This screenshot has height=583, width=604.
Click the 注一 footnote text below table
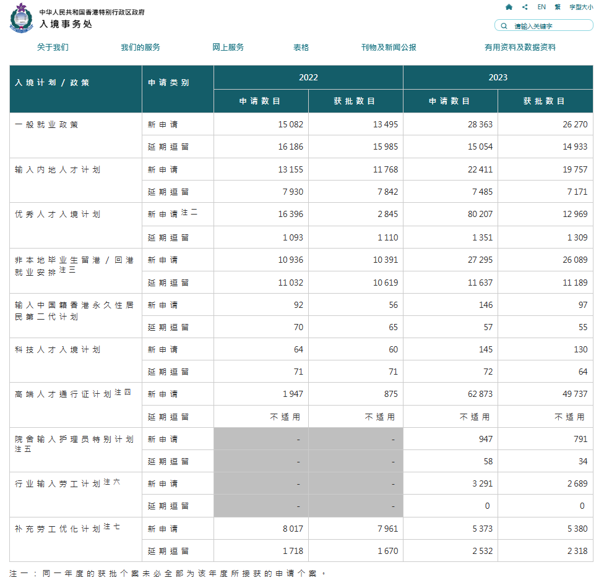[x=168, y=574]
